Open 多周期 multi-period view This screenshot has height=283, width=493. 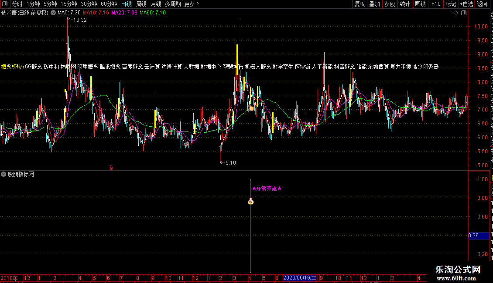[173, 4]
